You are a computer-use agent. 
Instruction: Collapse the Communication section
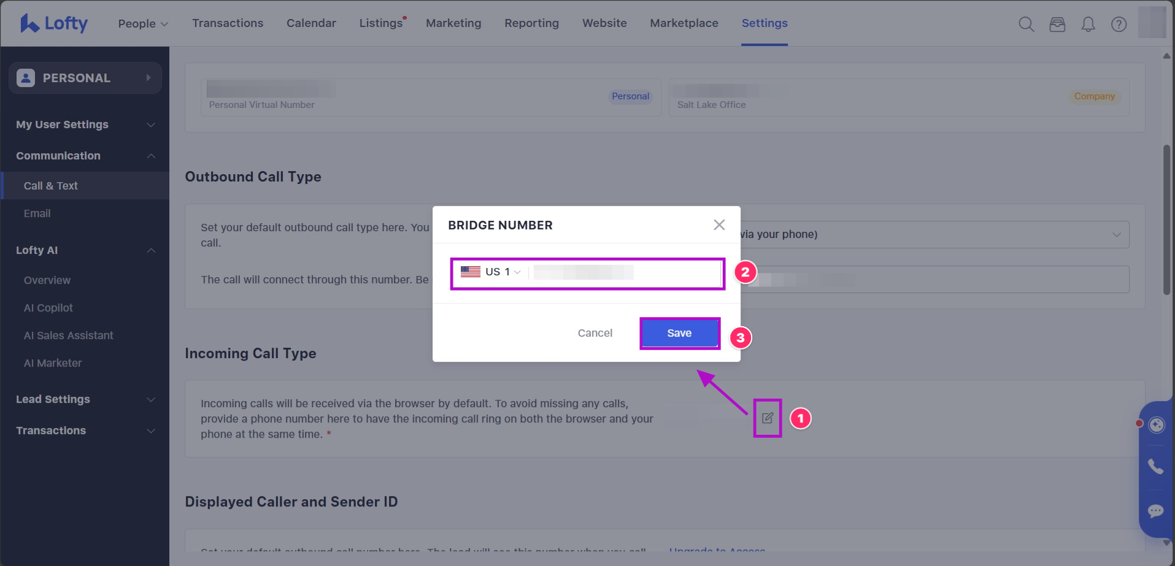point(85,156)
